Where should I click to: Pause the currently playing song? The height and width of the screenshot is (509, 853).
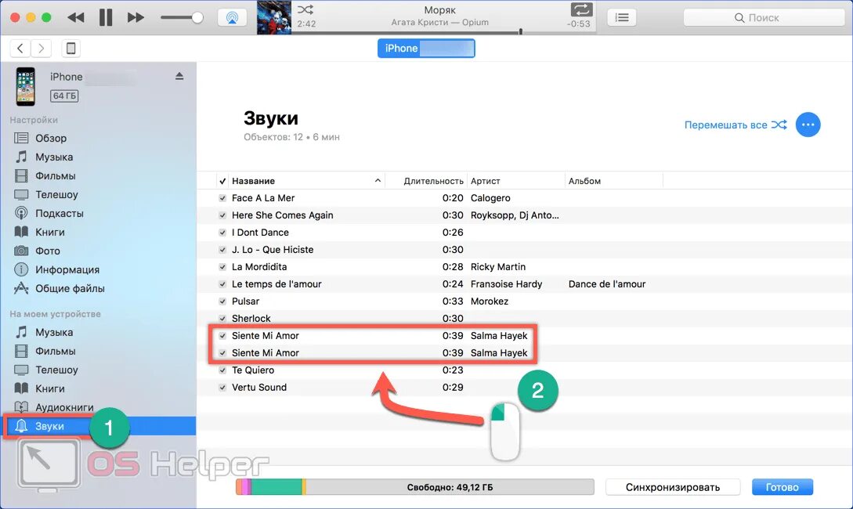coord(106,17)
